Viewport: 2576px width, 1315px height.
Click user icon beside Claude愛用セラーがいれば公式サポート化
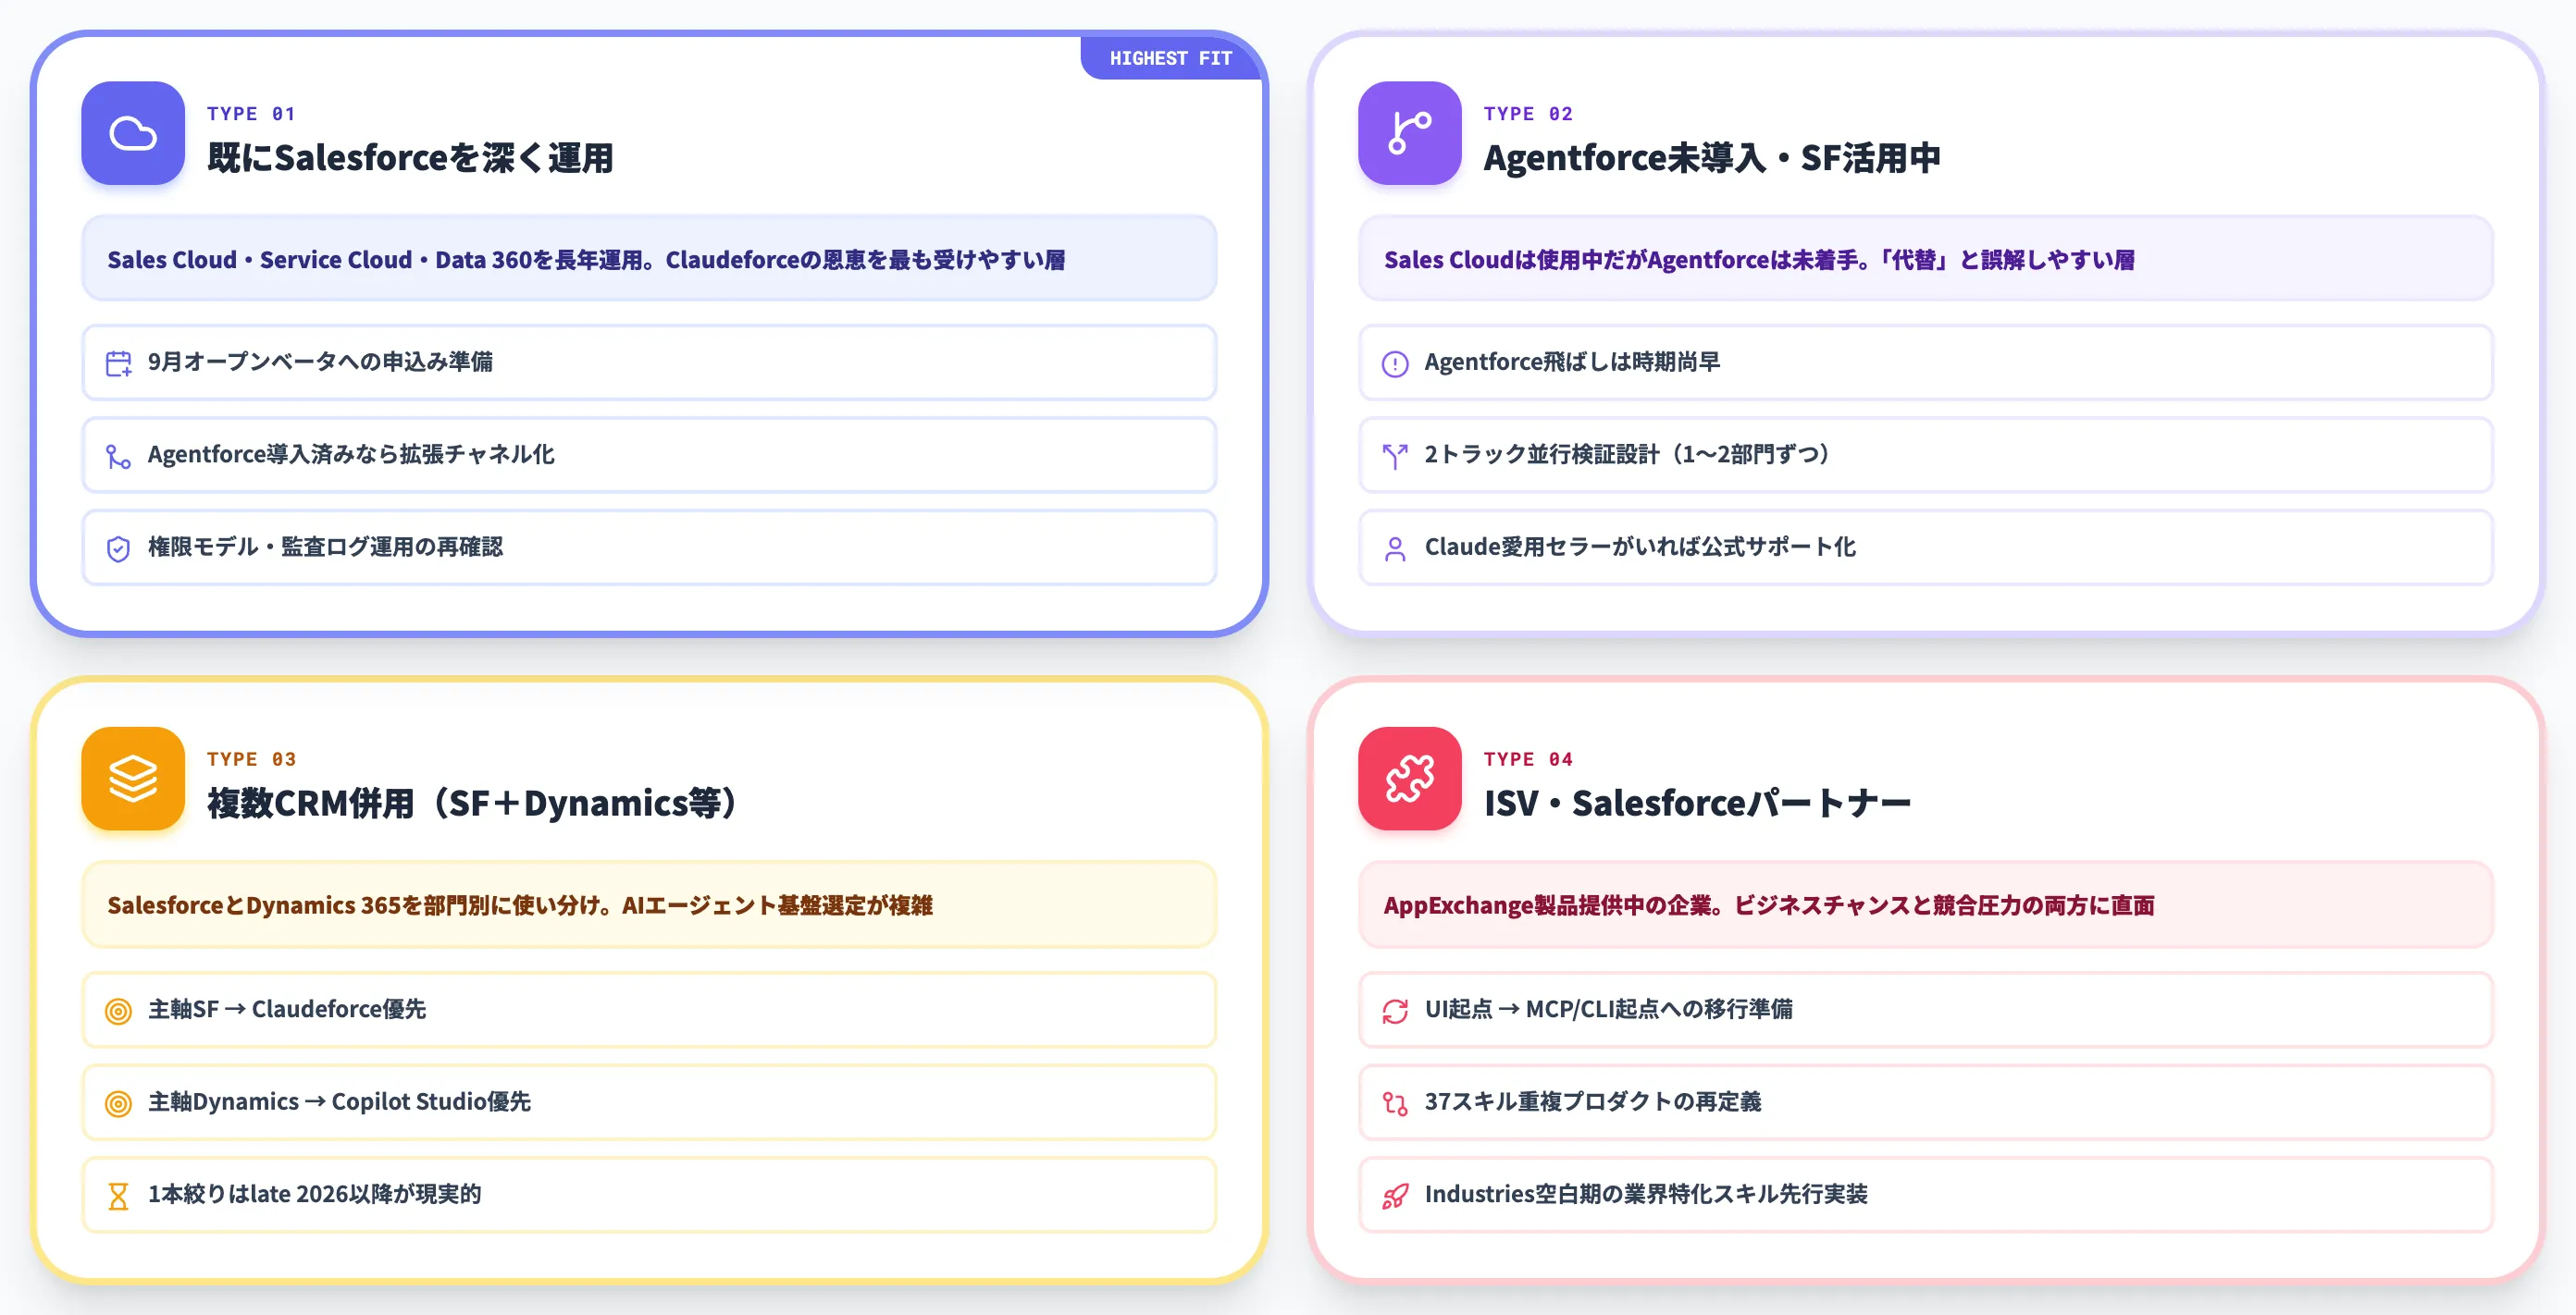tap(1395, 548)
